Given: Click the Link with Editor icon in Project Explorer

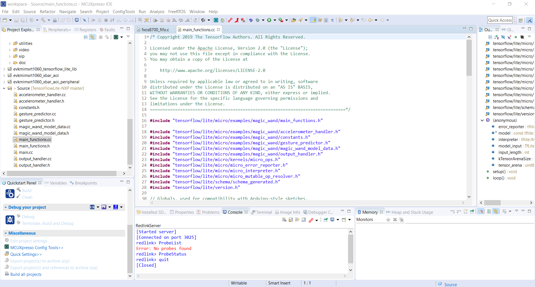Looking at the screenshot, I should click(x=92, y=37).
